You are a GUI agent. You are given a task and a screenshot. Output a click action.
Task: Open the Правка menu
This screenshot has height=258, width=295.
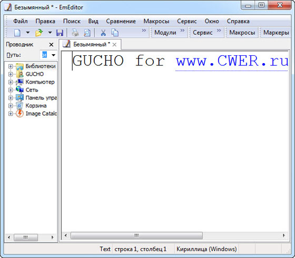pyautogui.click(x=45, y=21)
